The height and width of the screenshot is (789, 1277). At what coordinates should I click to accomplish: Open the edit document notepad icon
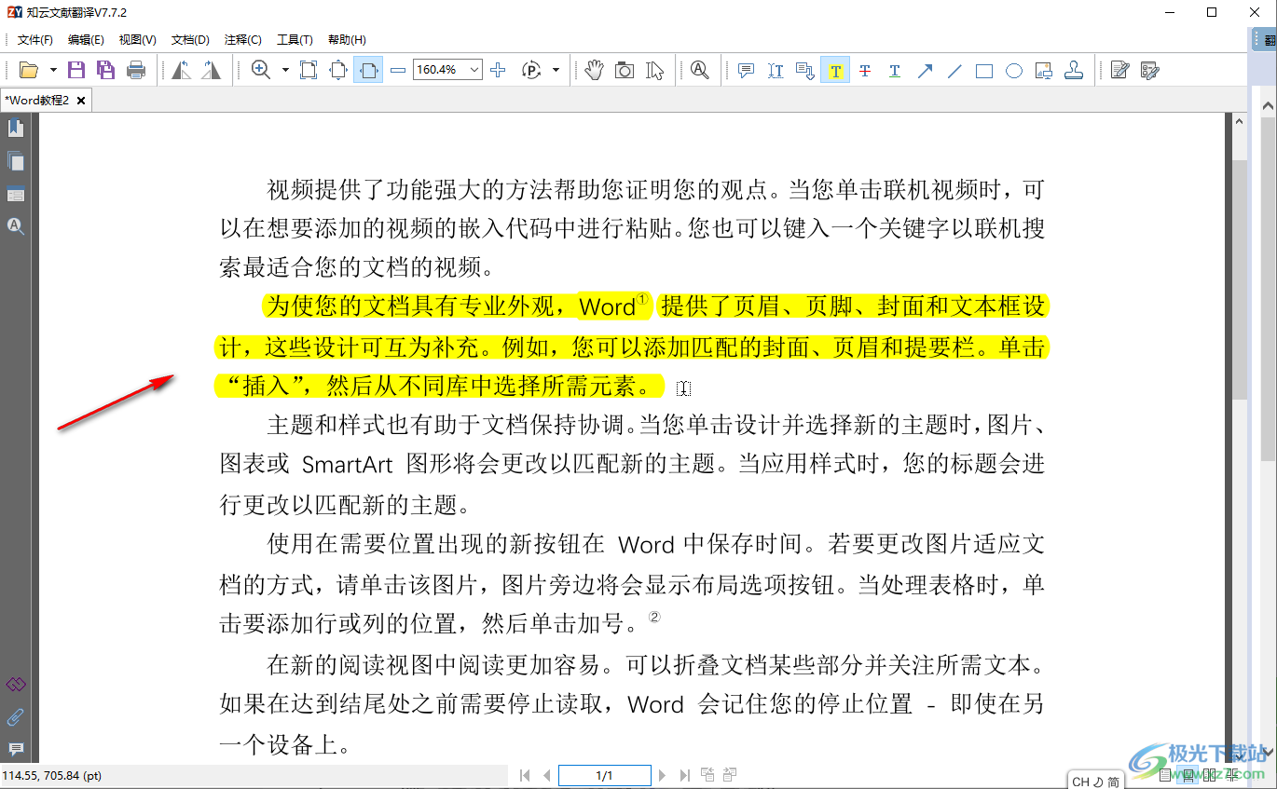pyautogui.click(x=1119, y=70)
